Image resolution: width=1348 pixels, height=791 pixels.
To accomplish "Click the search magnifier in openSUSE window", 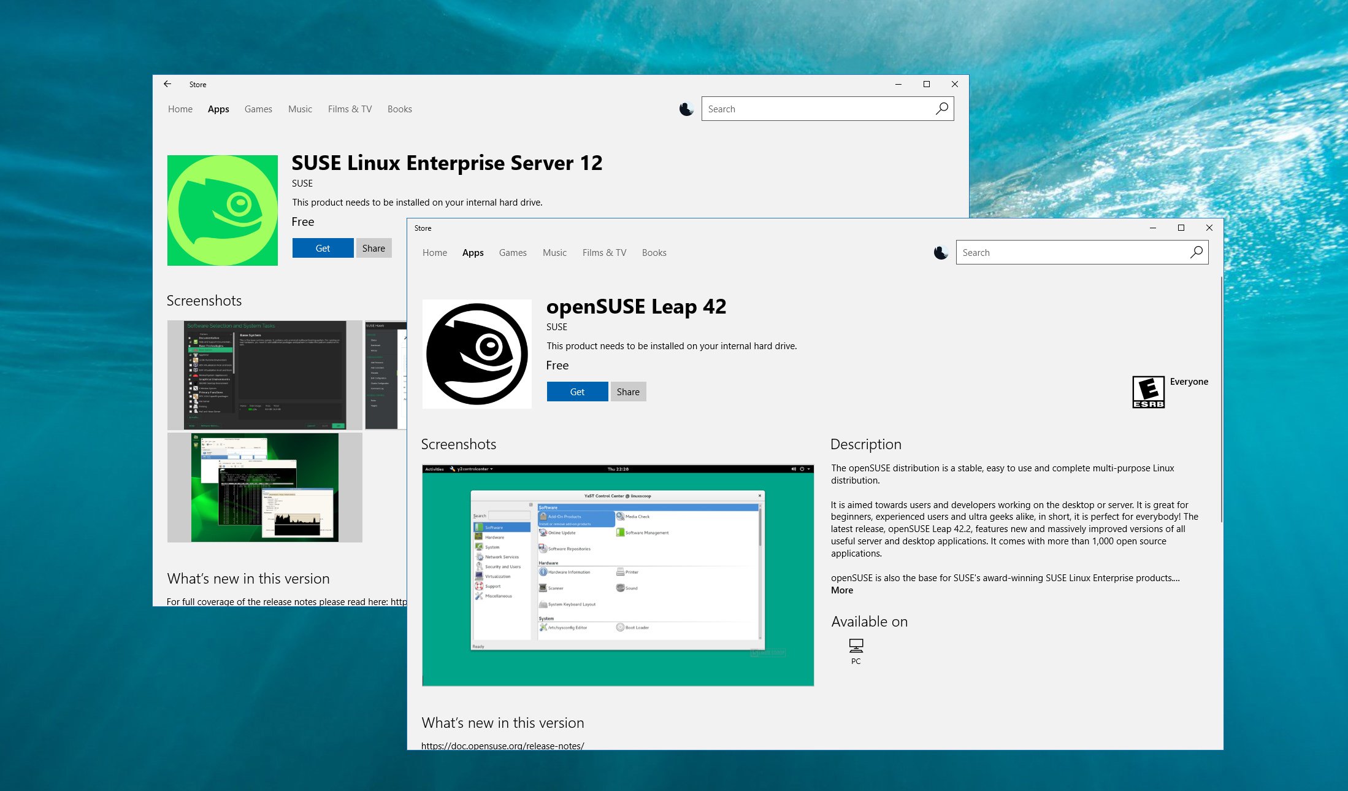I will coord(1196,252).
